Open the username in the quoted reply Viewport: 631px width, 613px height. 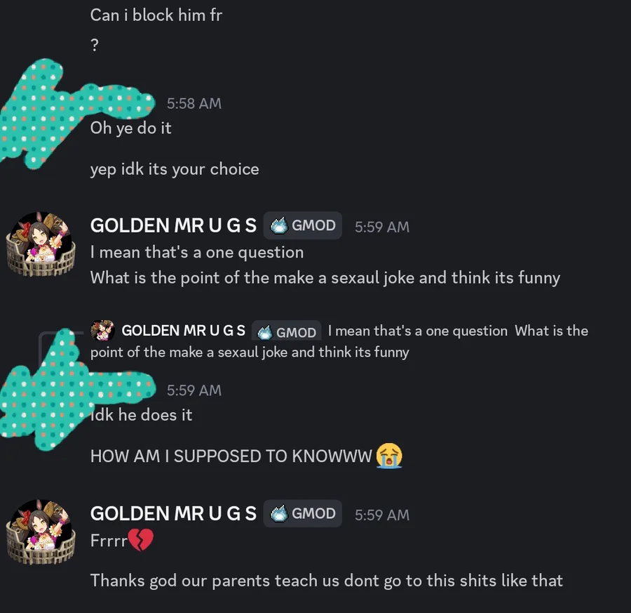point(183,331)
